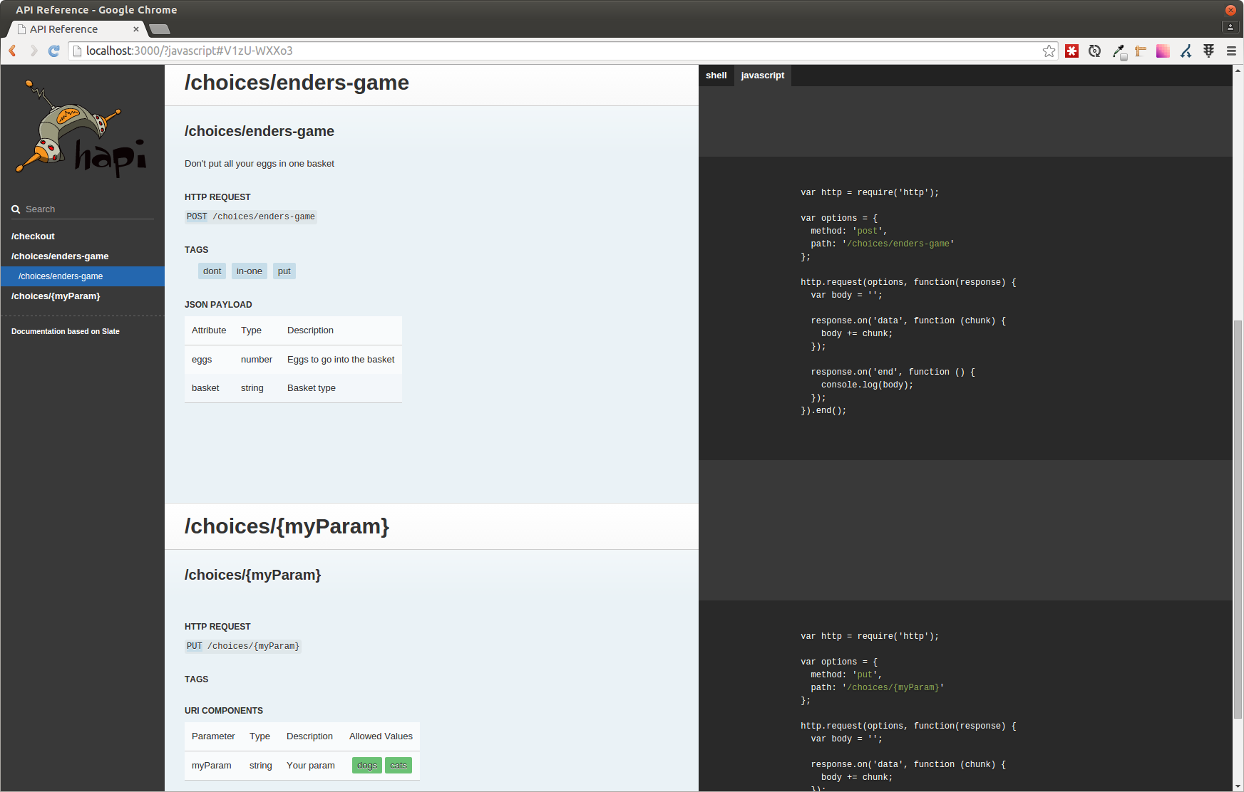Click the hapi logo image
The width and height of the screenshot is (1244, 792).
[x=82, y=128]
